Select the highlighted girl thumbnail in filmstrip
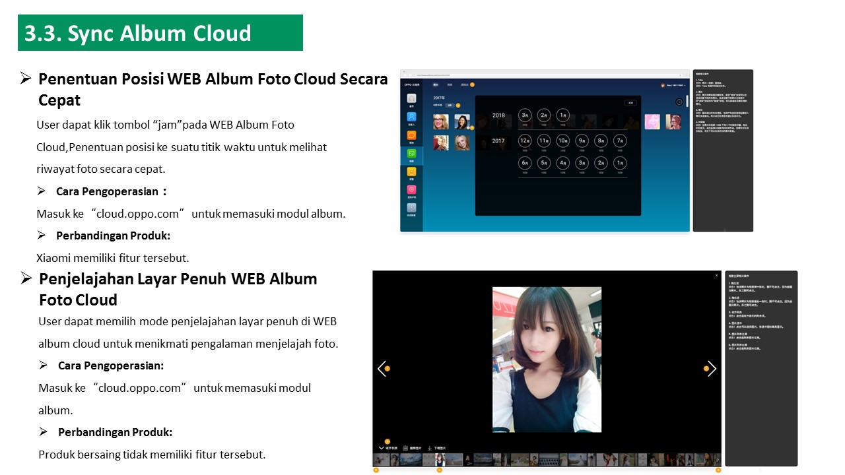 tap(439, 460)
